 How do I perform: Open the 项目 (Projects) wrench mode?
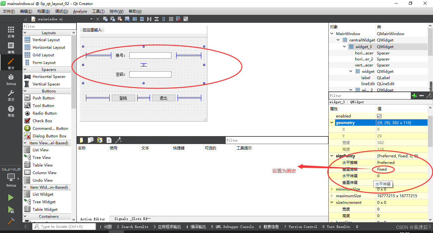[x=11, y=95]
